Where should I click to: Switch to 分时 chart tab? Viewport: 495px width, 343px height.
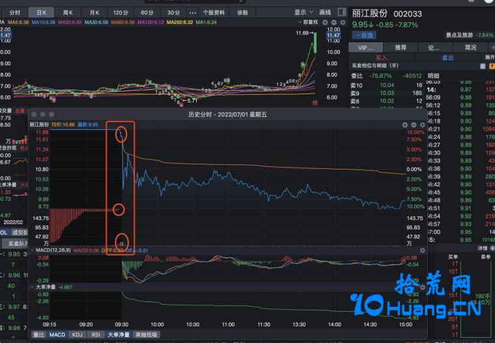[14, 12]
